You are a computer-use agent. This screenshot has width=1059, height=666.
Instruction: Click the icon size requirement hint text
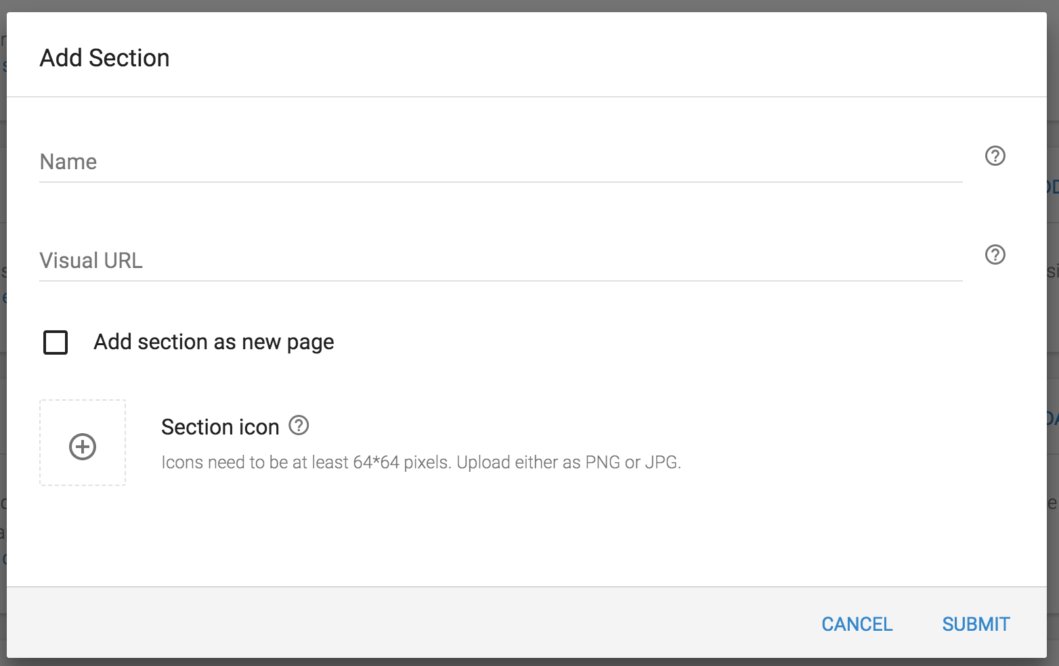tap(420, 462)
